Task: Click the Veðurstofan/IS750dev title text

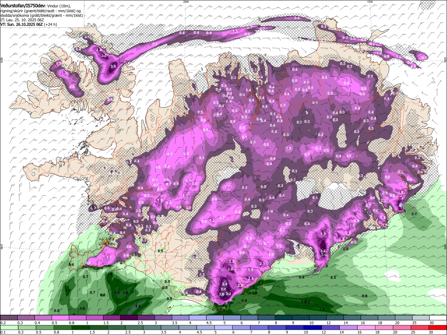Action: pos(23,5)
